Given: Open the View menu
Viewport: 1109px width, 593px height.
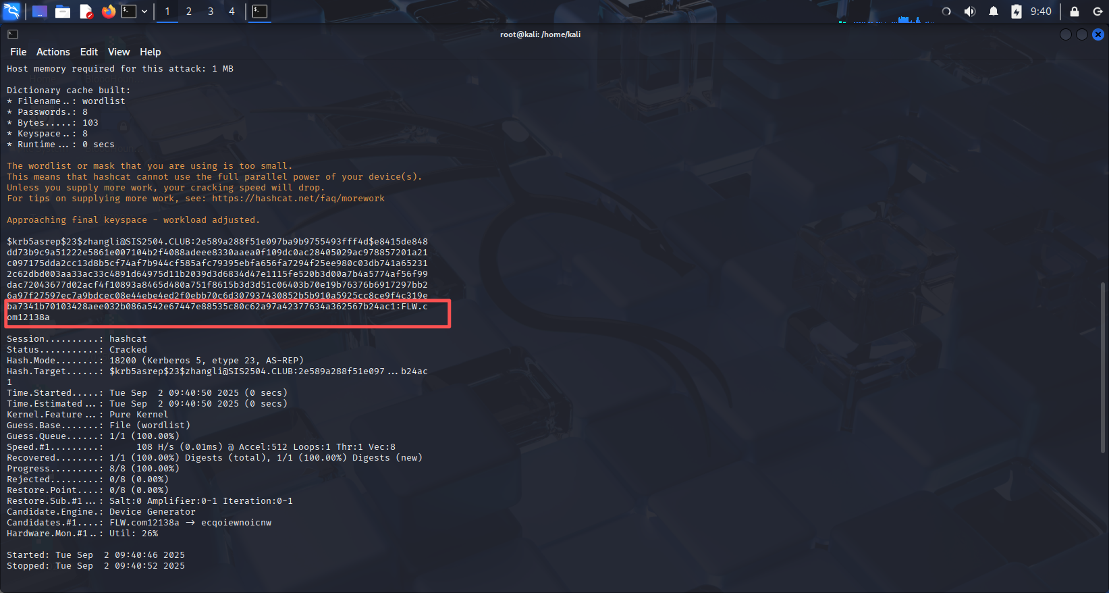Looking at the screenshot, I should click(x=119, y=52).
